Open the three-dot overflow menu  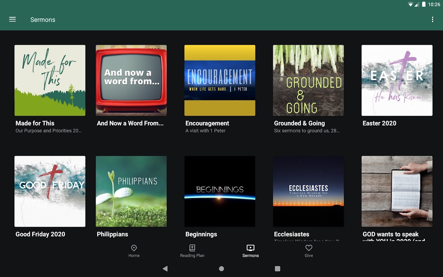pyautogui.click(x=432, y=19)
